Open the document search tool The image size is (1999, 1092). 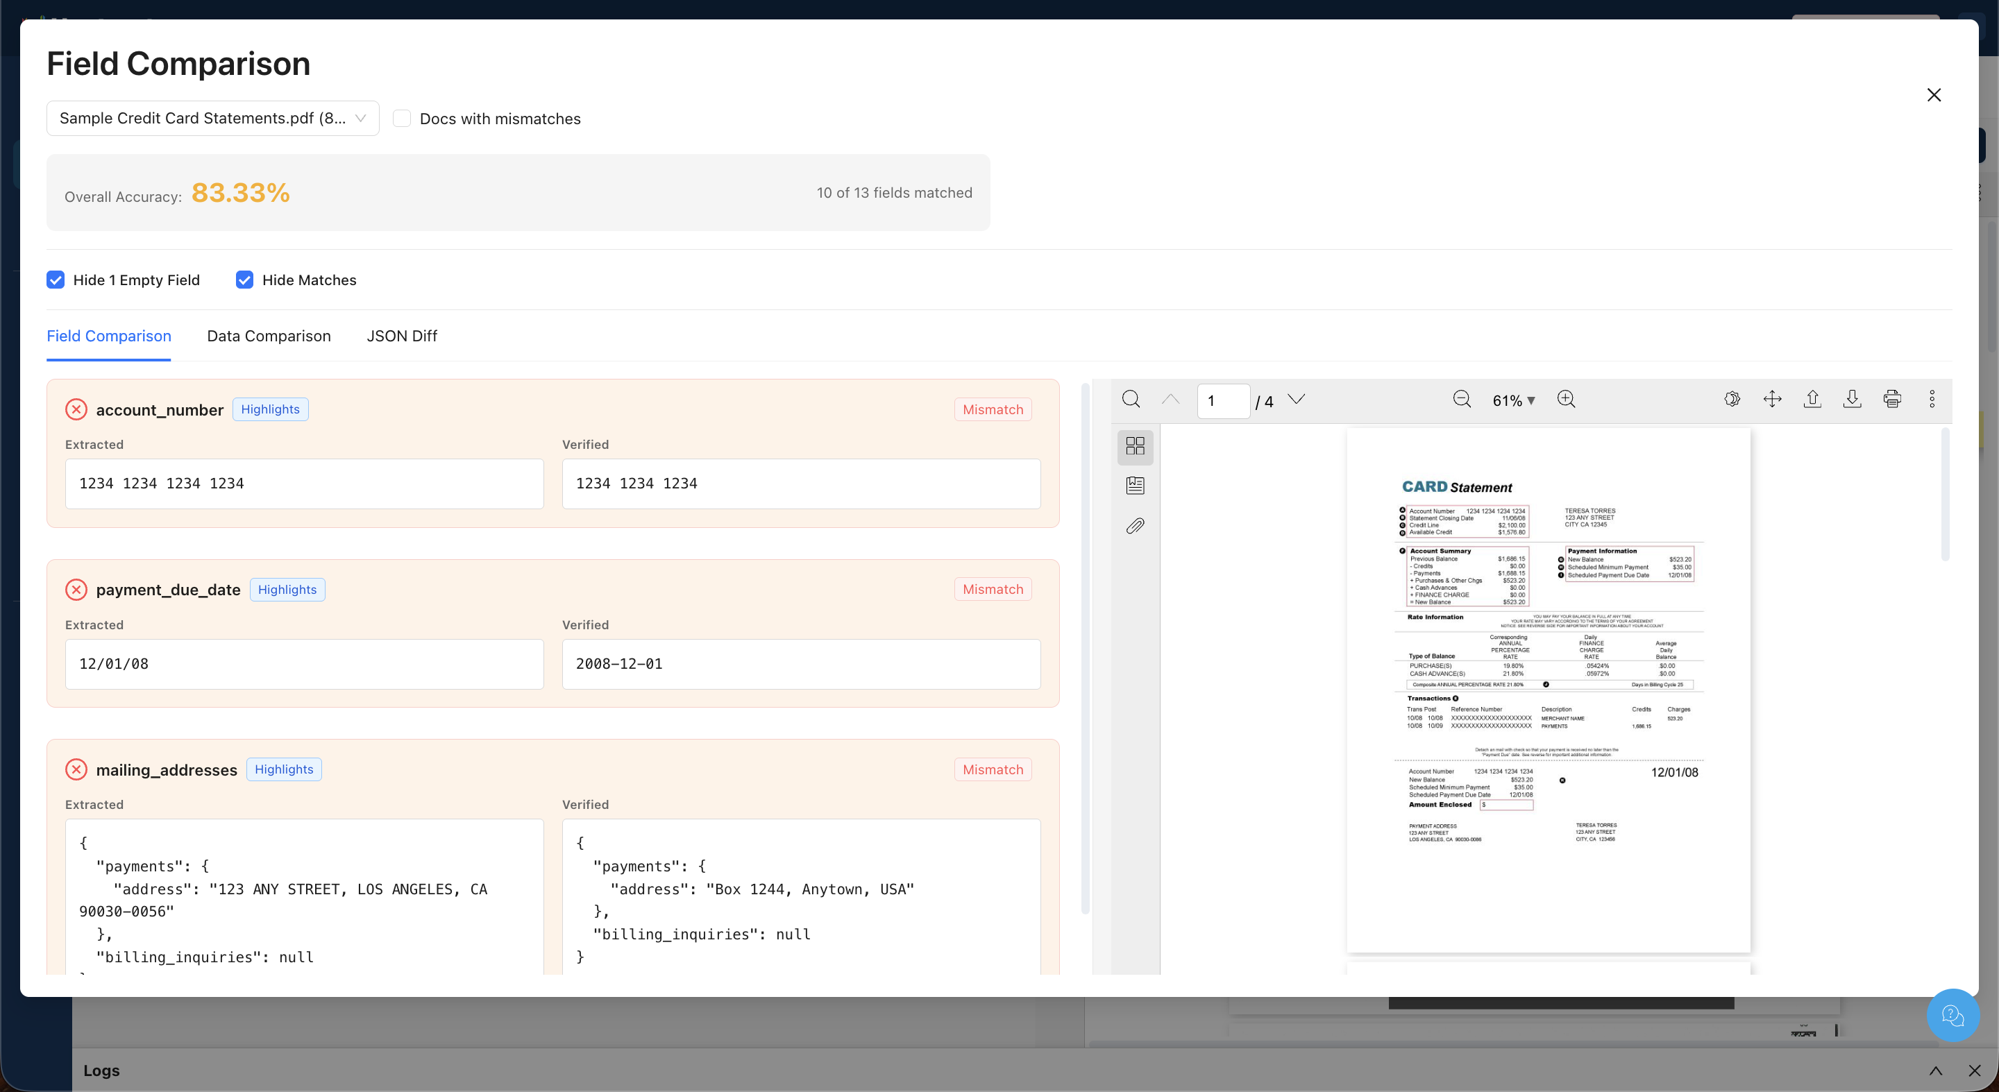(1130, 399)
